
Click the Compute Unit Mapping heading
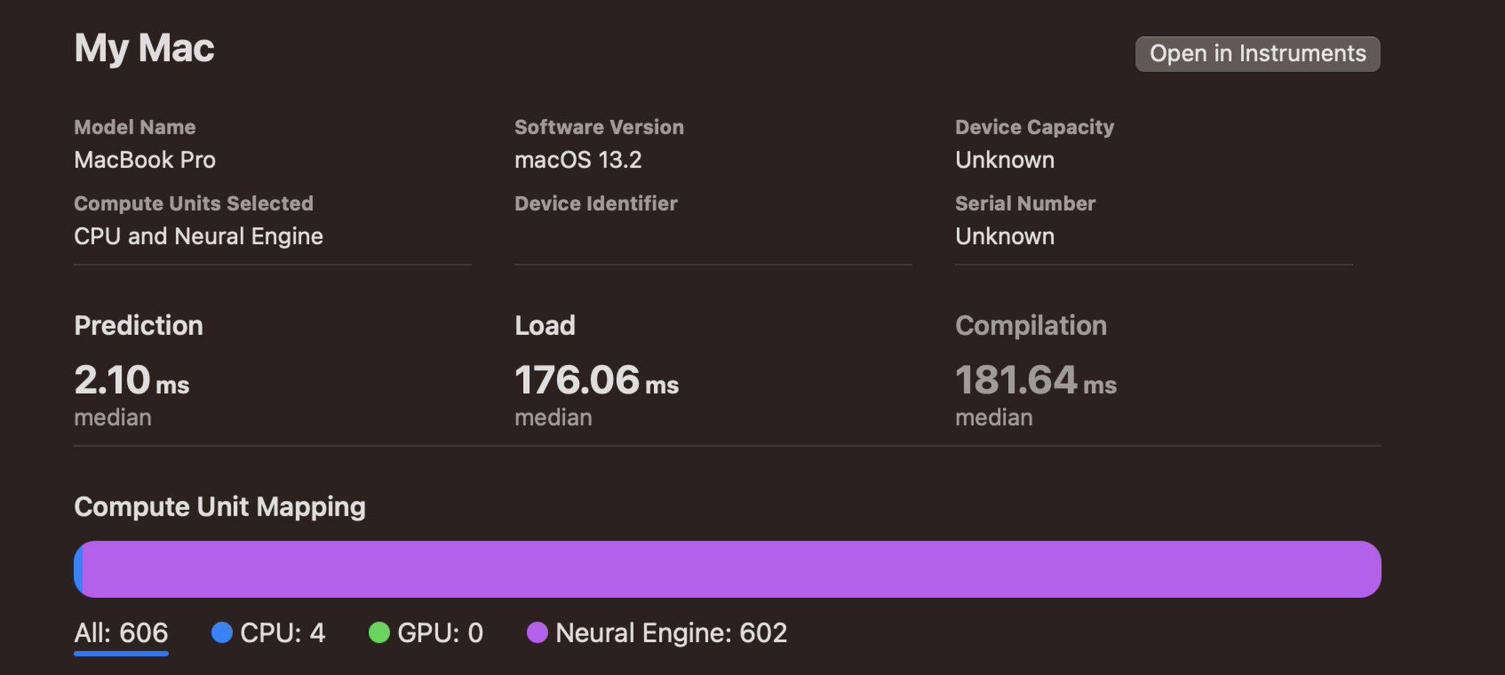pos(220,507)
